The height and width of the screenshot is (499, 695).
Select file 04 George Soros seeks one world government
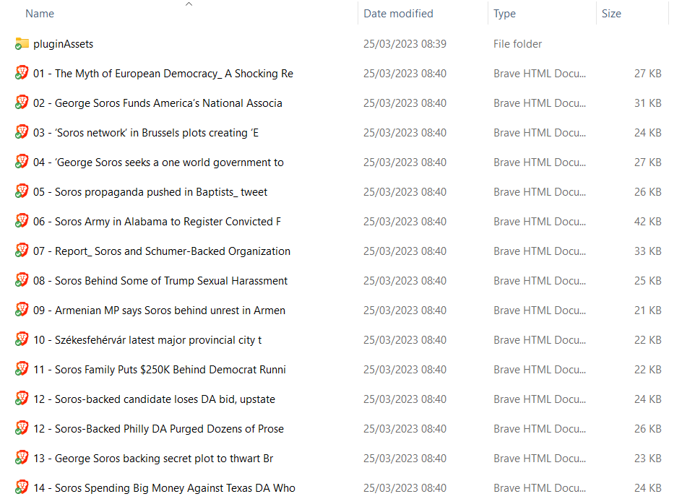pyautogui.click(x=158, y=162)
